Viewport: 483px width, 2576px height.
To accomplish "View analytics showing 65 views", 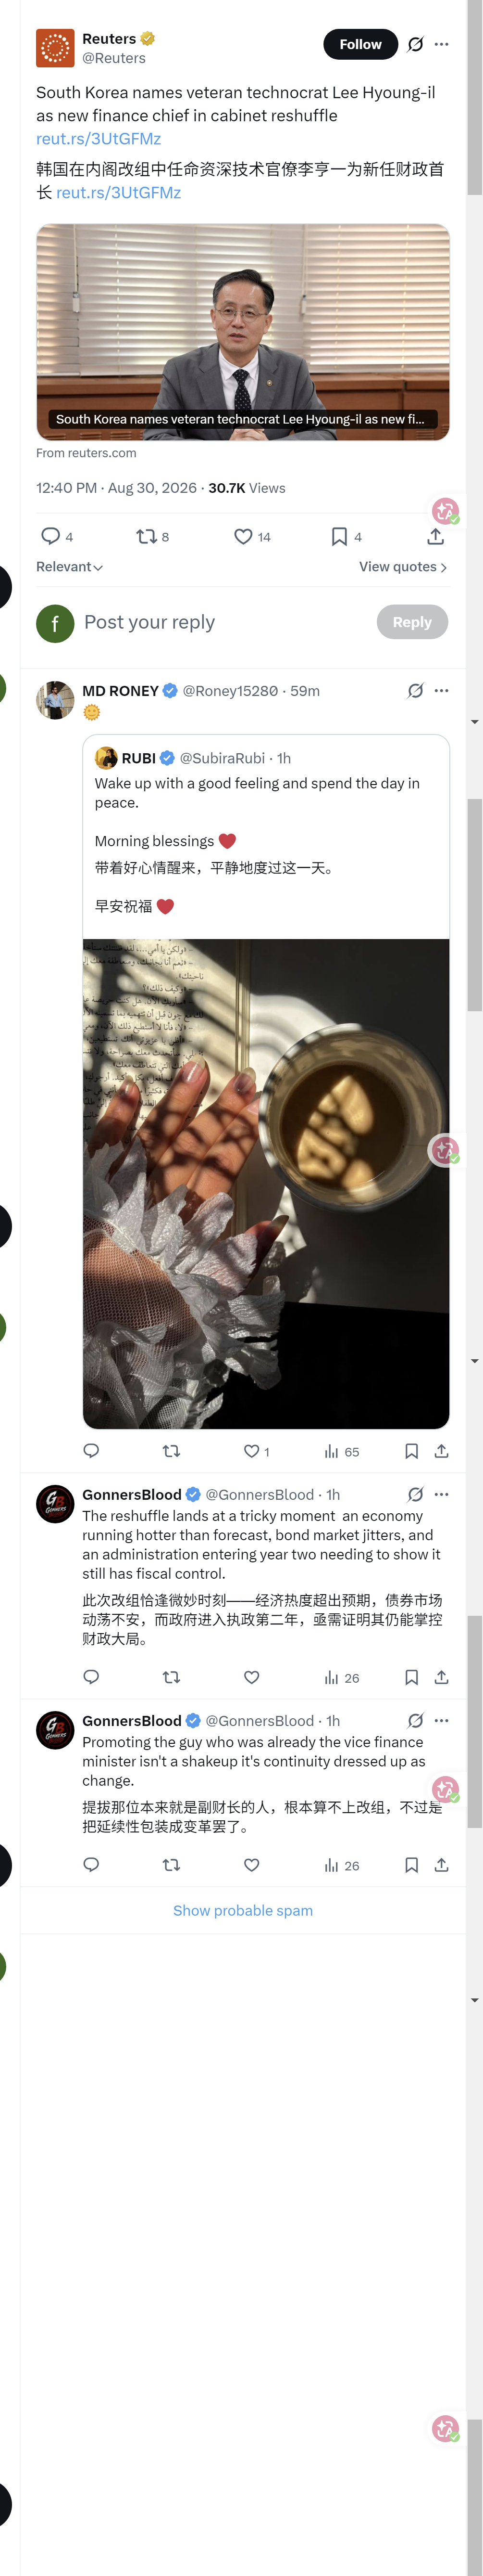I will (341, 1451).
